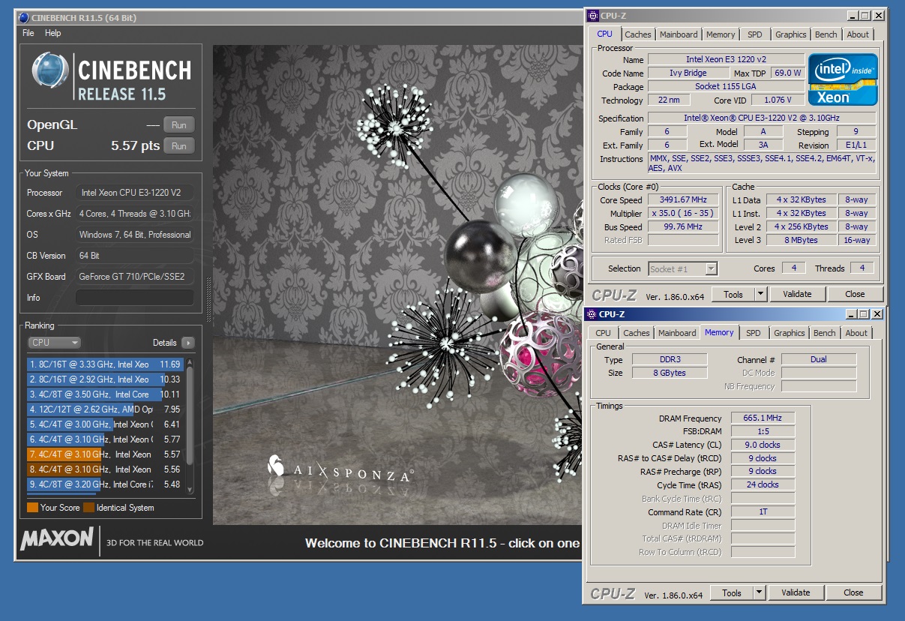The height and width of the screenshot is (621, 905).
Task: Click Tools button in lower CPU-Z
Action: 732,592
